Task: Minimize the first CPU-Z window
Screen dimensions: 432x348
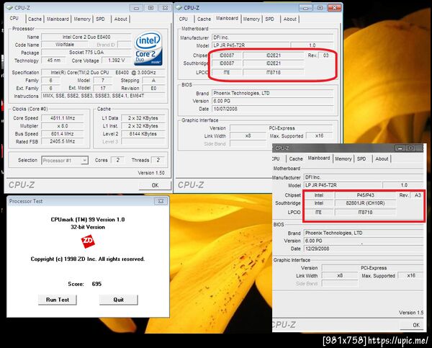Action: [x=136, y=8]
